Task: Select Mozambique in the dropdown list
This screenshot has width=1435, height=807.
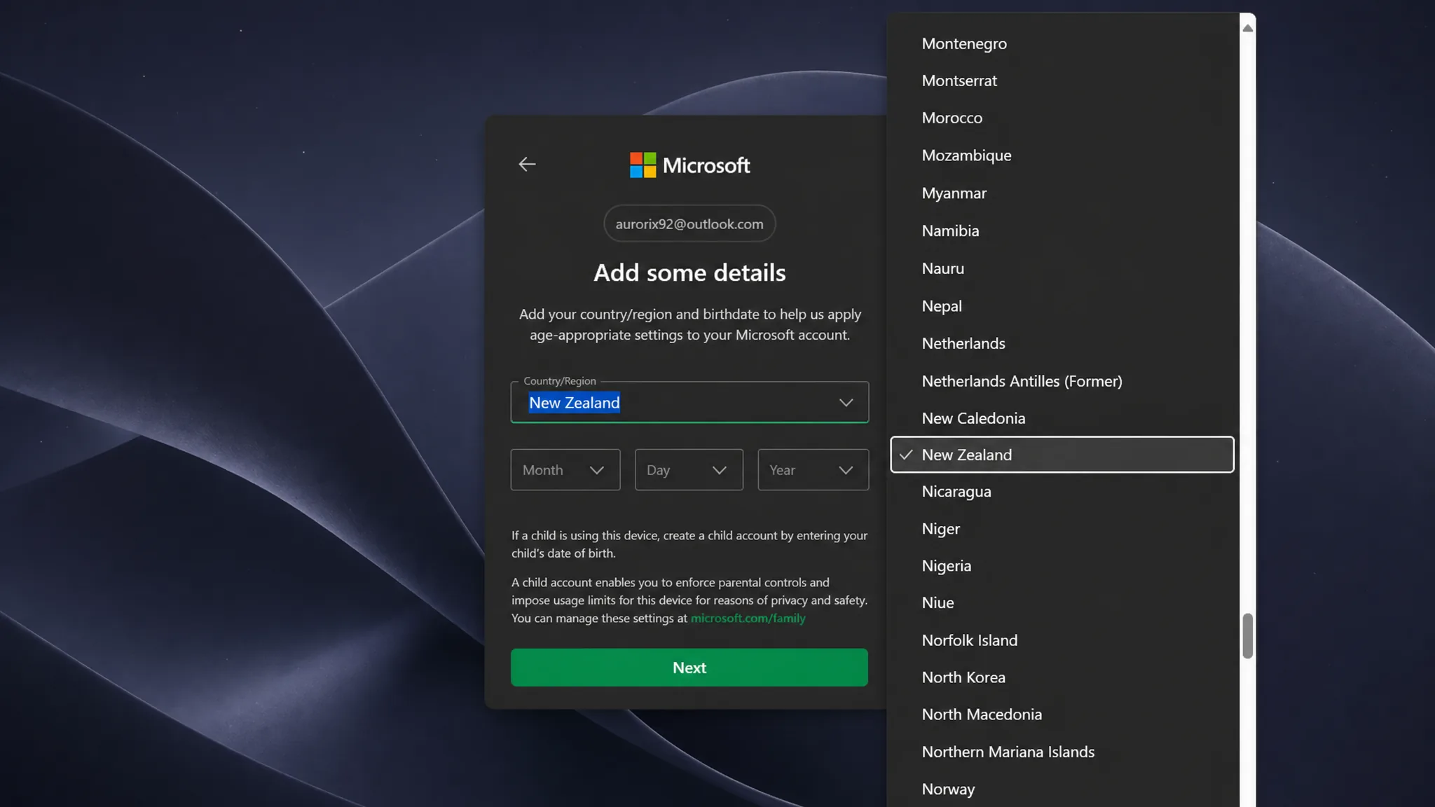Action: pos(1062,156)
